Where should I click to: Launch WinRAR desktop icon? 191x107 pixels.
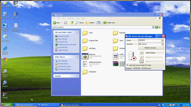pos(5,95)
